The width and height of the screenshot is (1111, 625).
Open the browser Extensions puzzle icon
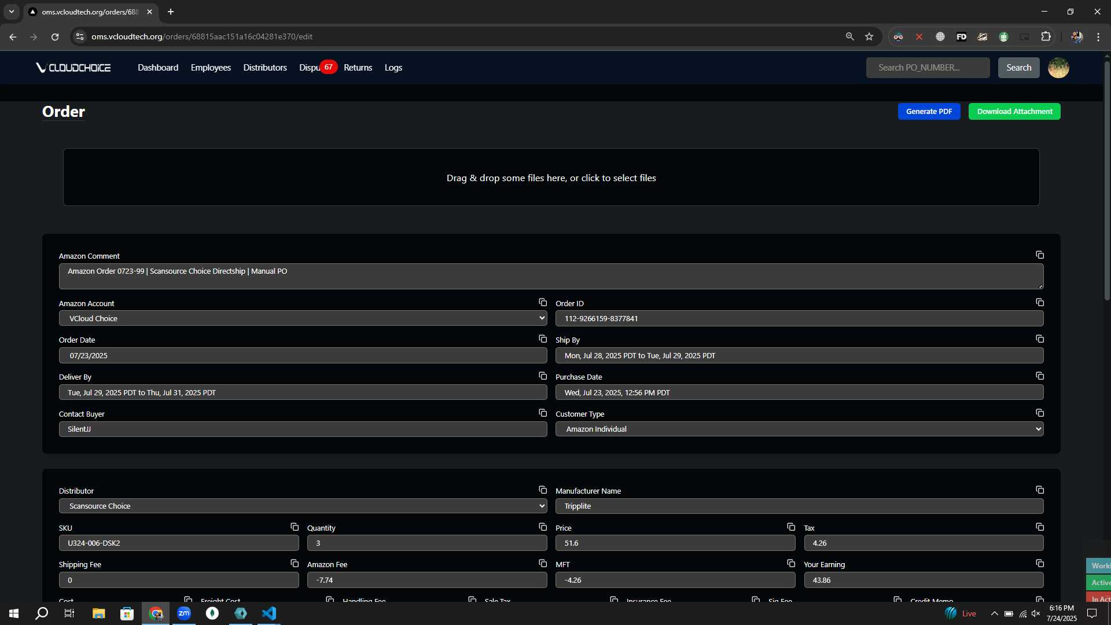[1046, 36]
